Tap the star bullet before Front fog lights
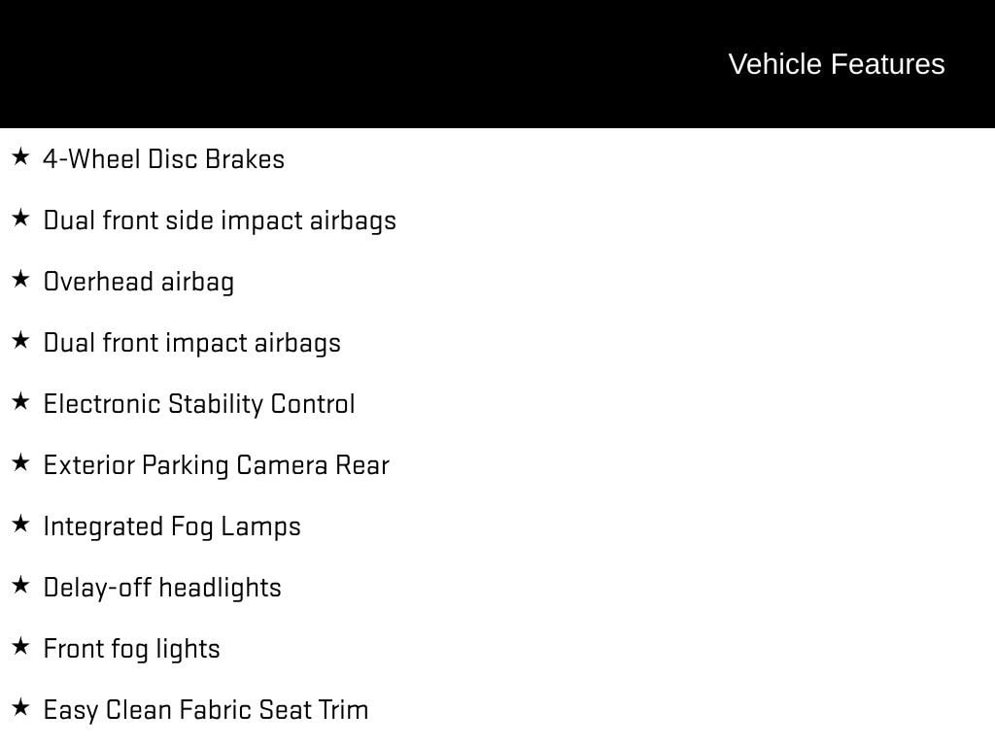 [20, 646]
